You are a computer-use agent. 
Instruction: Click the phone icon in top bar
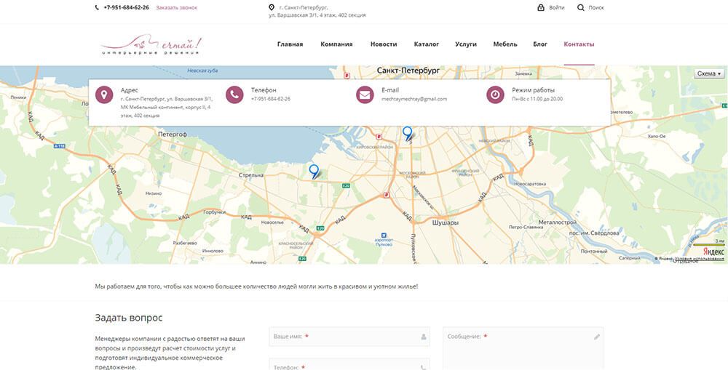pyautogui.click(x=98, y=7)
